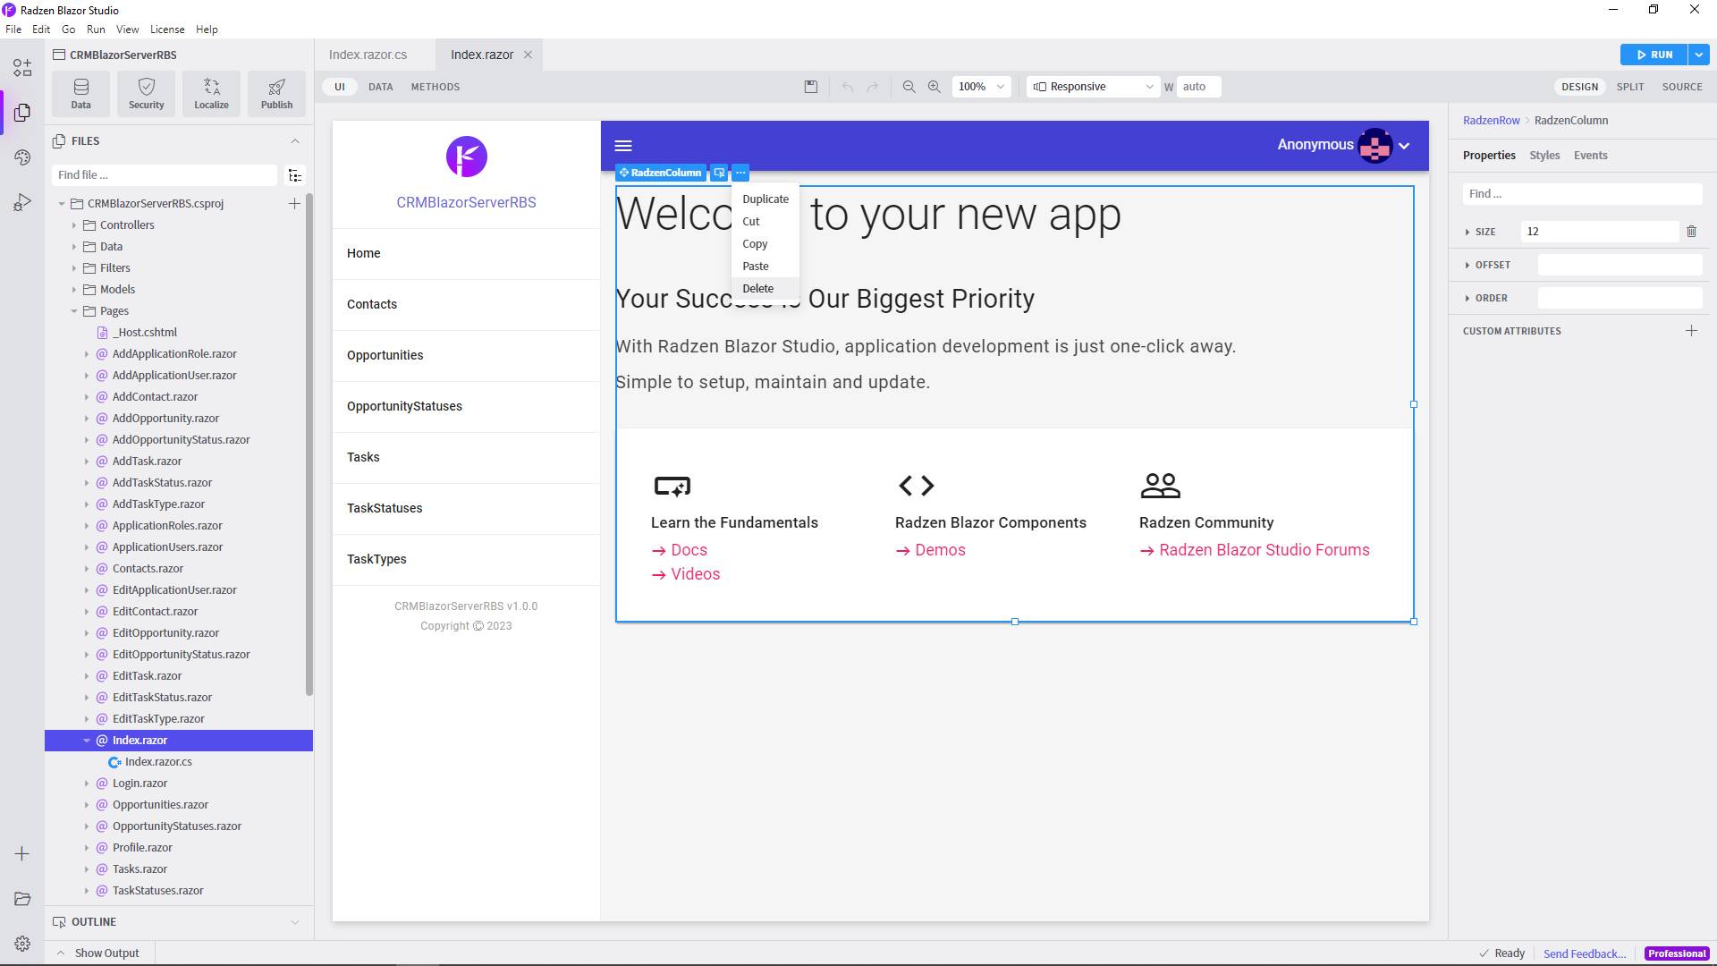The image size is (1717, 966).
Task: Open Login.razor in the file tree
Action: [140, 784]
